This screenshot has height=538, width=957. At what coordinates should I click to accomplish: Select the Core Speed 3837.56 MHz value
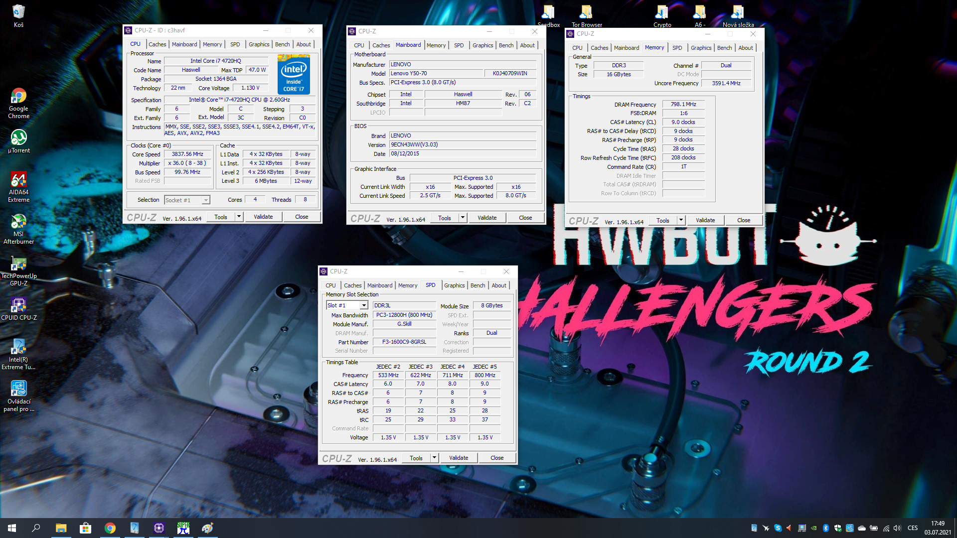(187, 154)
